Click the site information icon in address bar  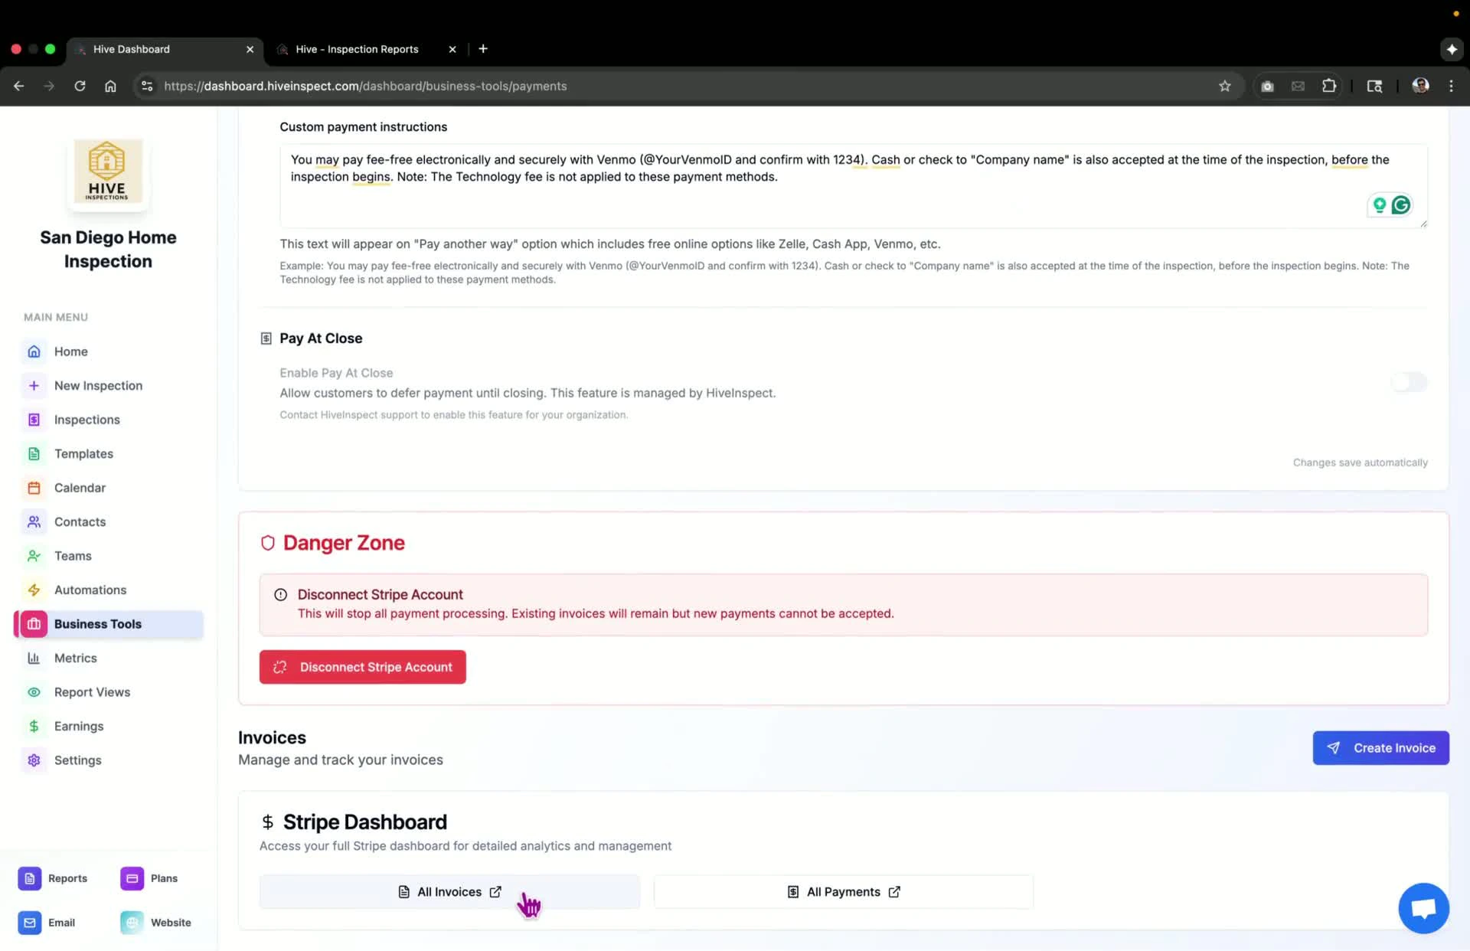point(147,86)
